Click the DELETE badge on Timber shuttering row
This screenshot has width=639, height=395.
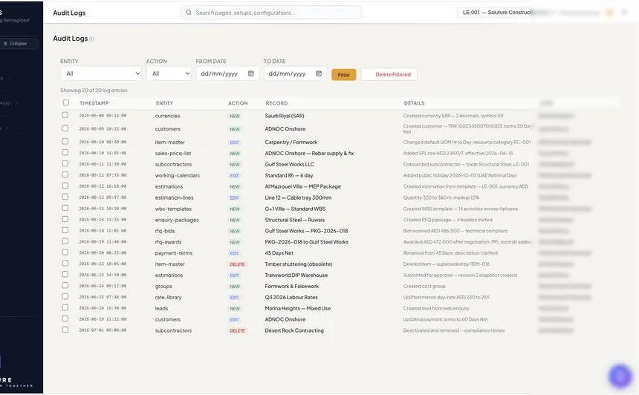237,264
